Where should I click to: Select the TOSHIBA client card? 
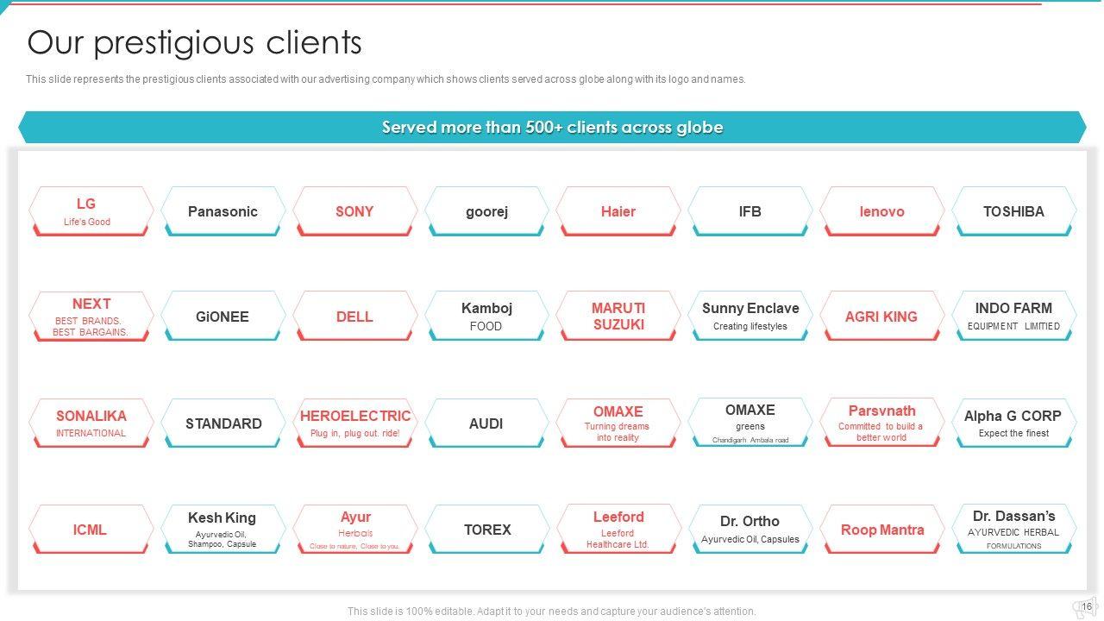1013,211
